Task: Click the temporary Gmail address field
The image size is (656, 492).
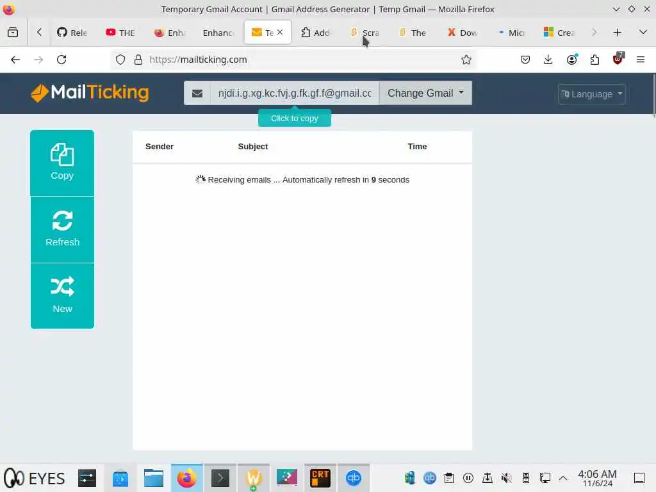Action: [295, 93]
